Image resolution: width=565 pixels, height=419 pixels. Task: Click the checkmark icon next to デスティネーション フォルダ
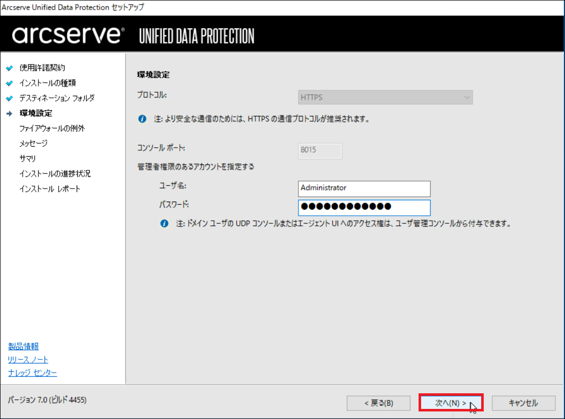[10, 98]
